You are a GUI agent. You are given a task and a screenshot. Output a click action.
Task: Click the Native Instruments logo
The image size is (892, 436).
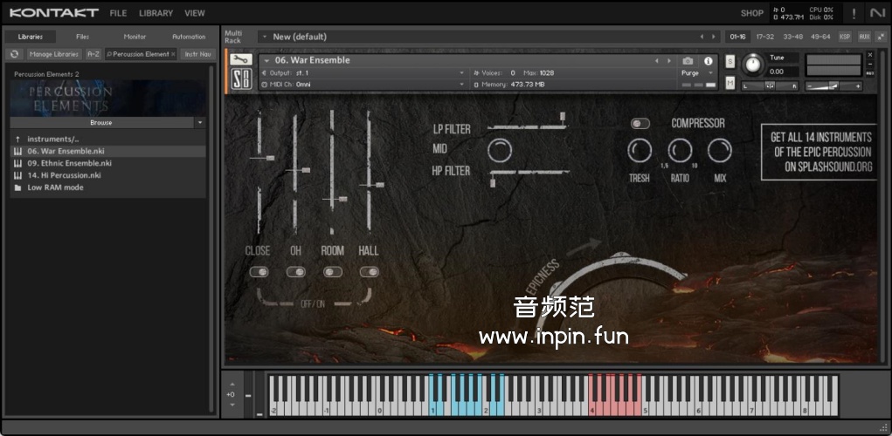pos(878,12)
